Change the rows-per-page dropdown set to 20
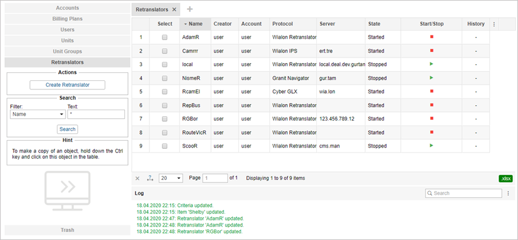Image resolution: width=518 pixels, height=240 pixels. [171, 178]
